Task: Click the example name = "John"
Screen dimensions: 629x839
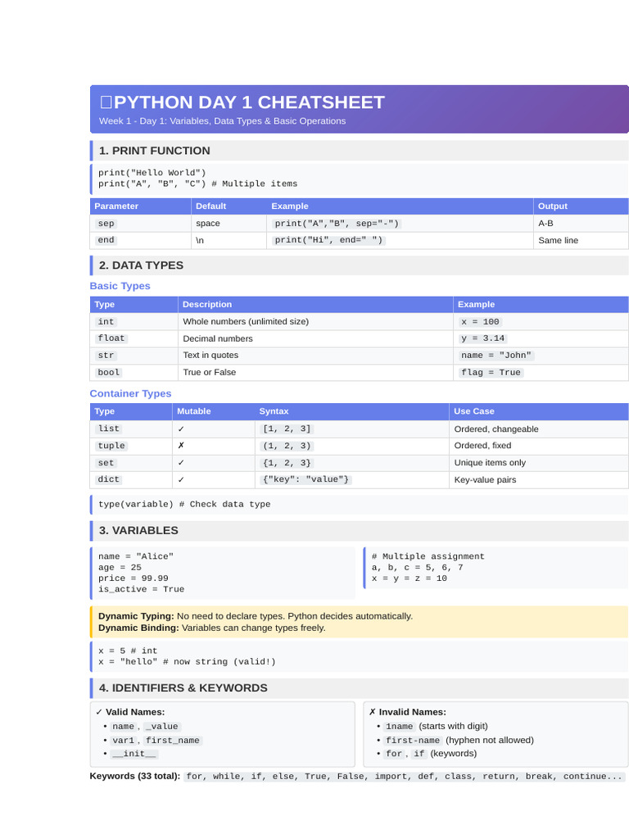Action: pos(496,356)
